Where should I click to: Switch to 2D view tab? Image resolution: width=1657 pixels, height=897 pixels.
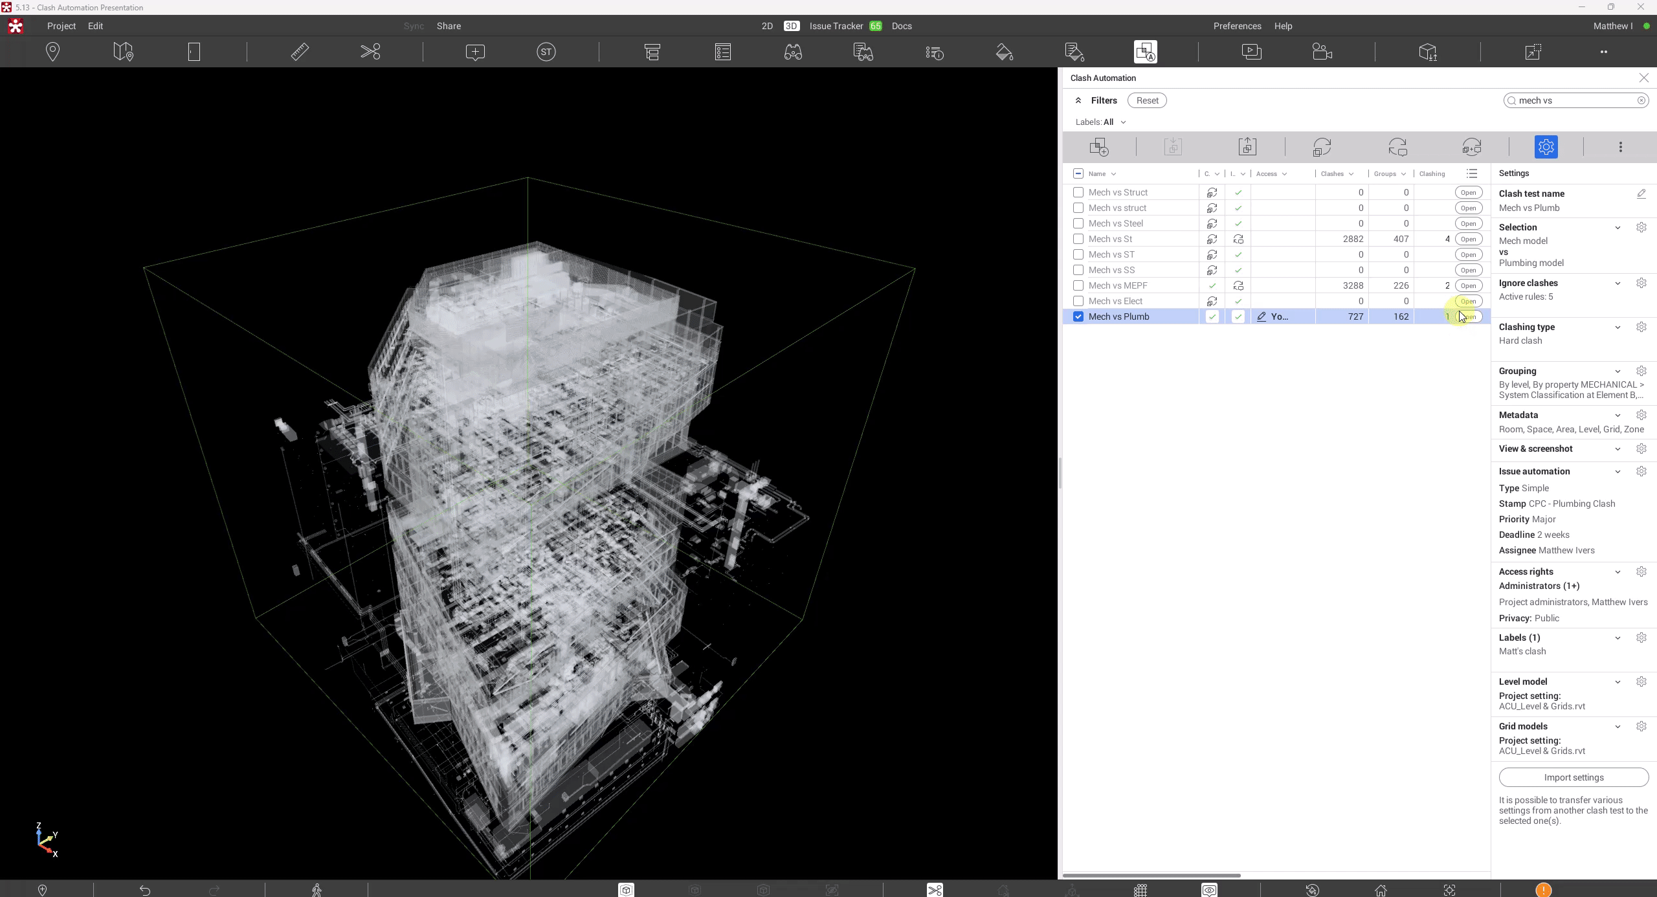(x=767, y=26)
